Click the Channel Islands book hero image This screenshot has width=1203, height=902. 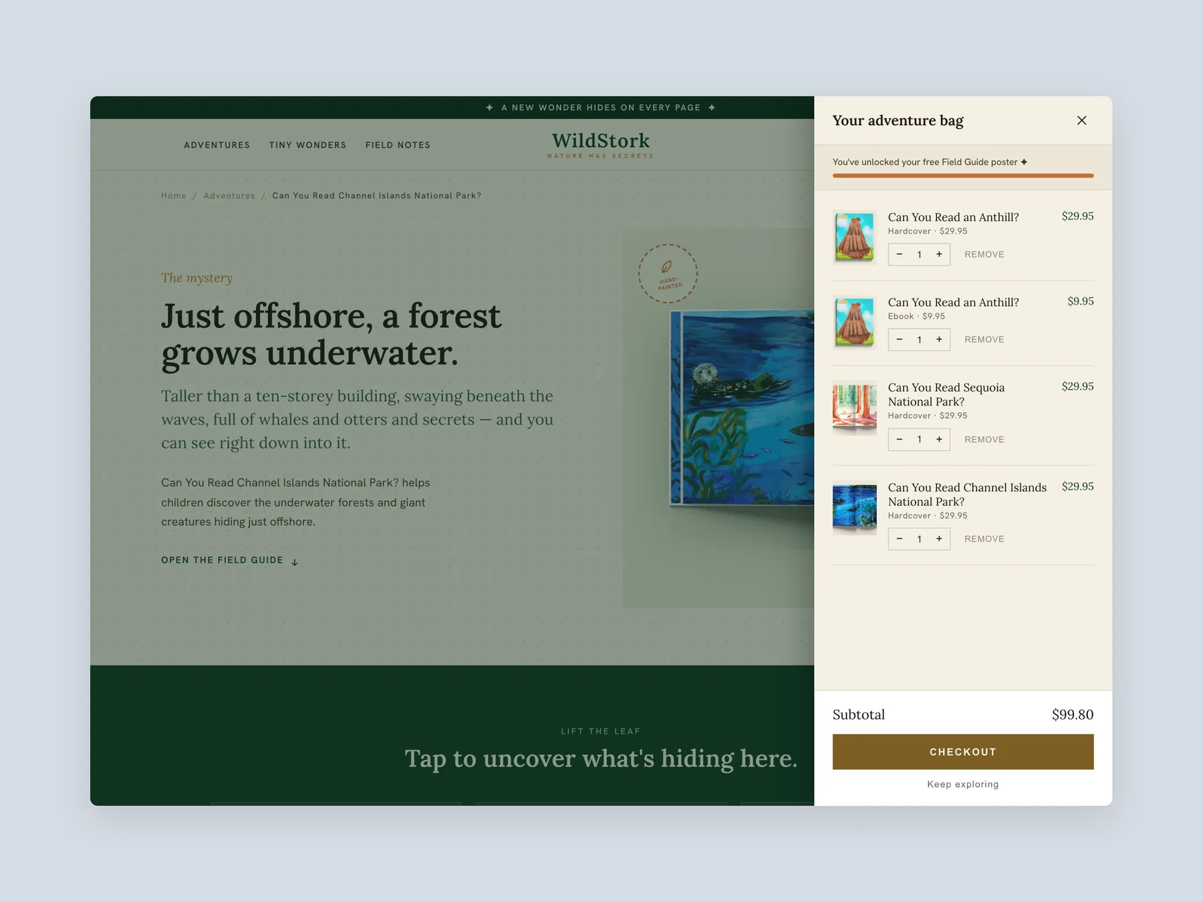(742, 409)
